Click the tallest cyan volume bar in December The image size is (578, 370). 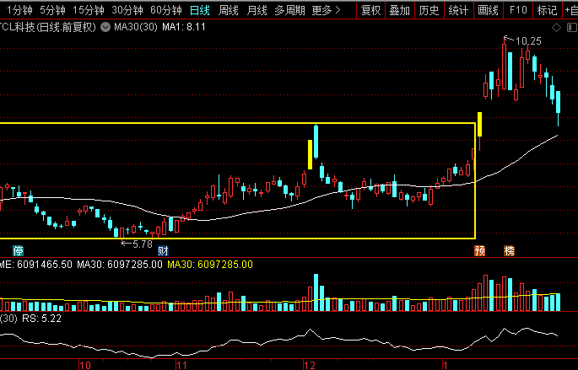[316, 292]
